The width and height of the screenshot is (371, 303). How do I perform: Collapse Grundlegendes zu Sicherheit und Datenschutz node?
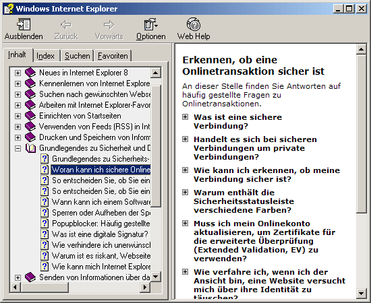[18, 148]
